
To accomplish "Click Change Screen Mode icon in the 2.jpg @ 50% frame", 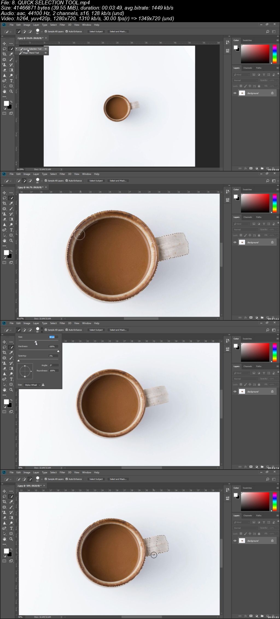I will point(11,561).
